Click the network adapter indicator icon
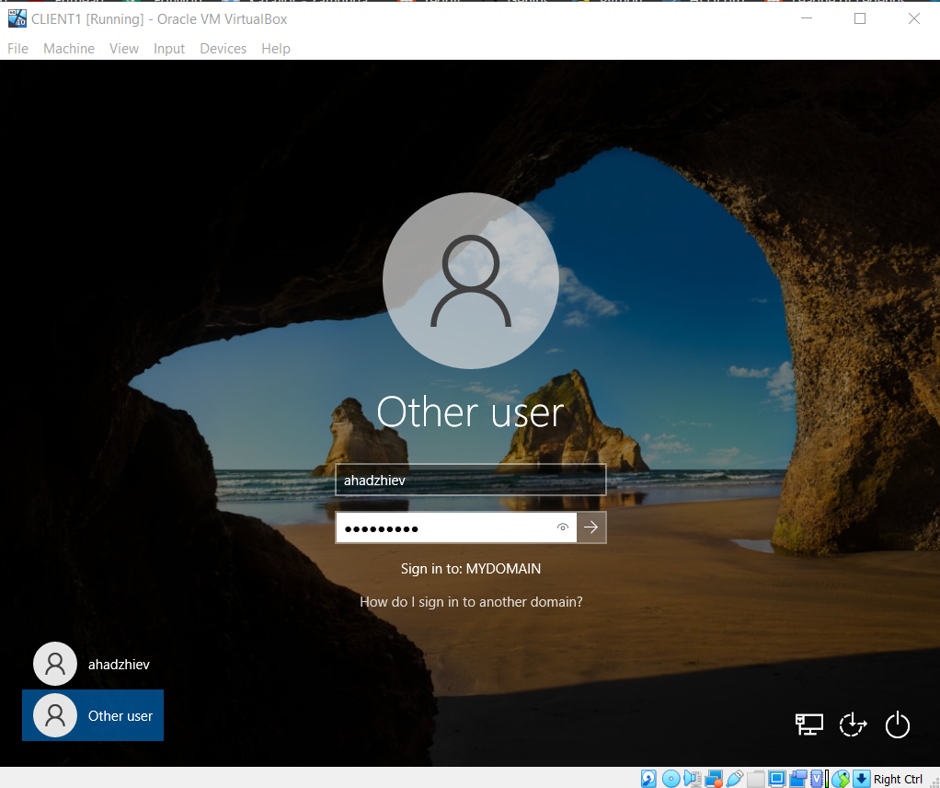The width and height of the screenshot is (940, 788). click(714, 779)
